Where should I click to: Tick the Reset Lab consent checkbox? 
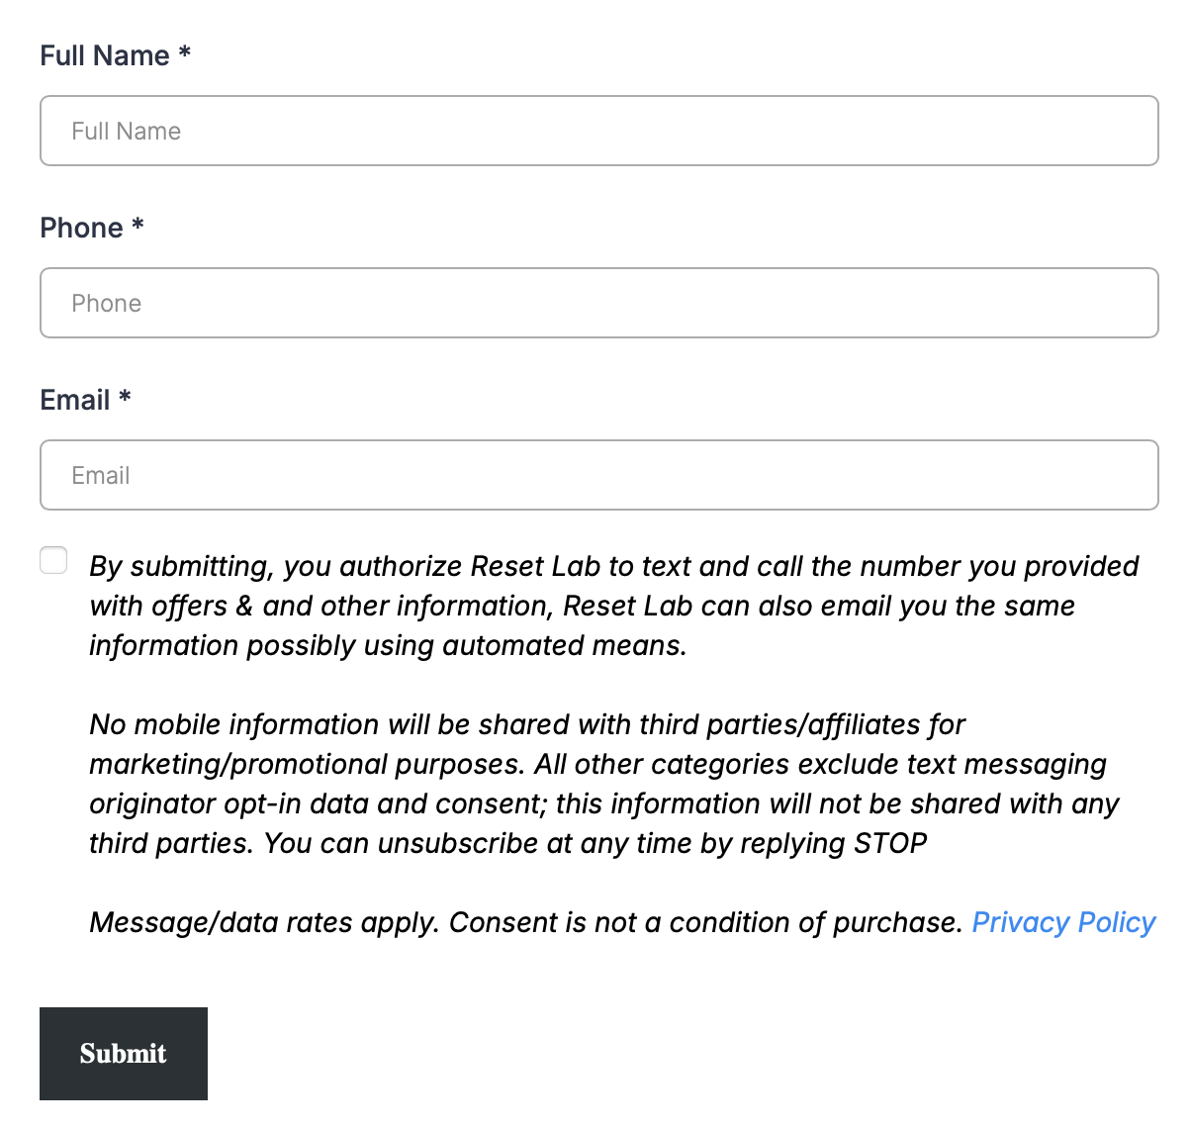[x=53, y=560]
